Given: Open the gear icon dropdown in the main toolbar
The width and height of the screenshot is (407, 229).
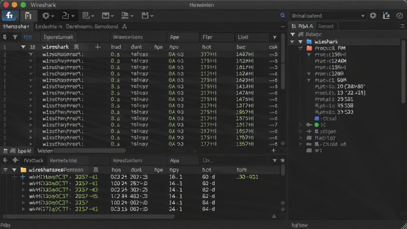Looking at the screenshot, I should [x=48, y=16].
